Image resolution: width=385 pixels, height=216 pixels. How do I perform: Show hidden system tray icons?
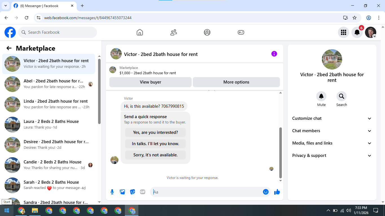click(x=328, y=210)
